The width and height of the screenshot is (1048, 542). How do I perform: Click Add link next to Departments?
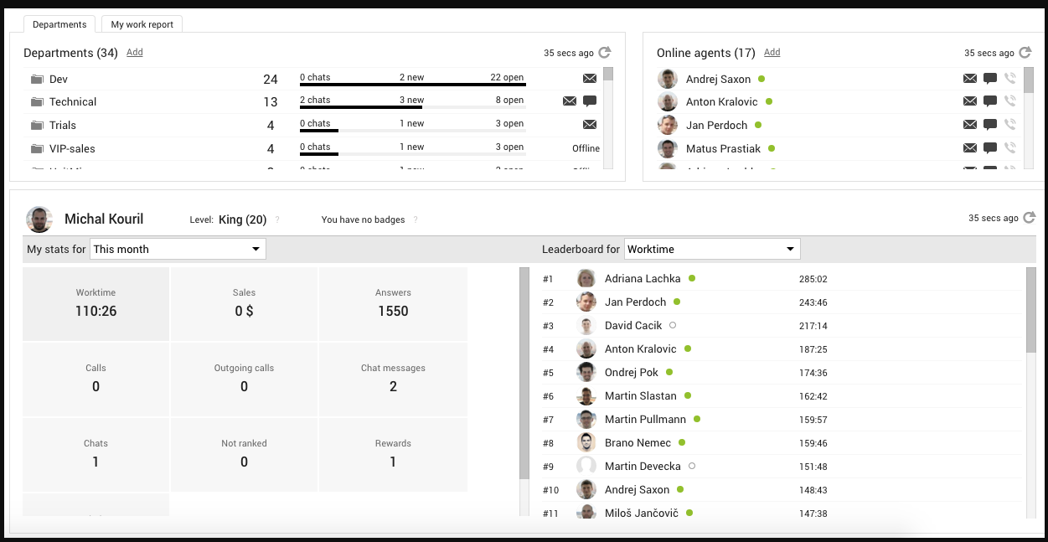coord(134,52)
